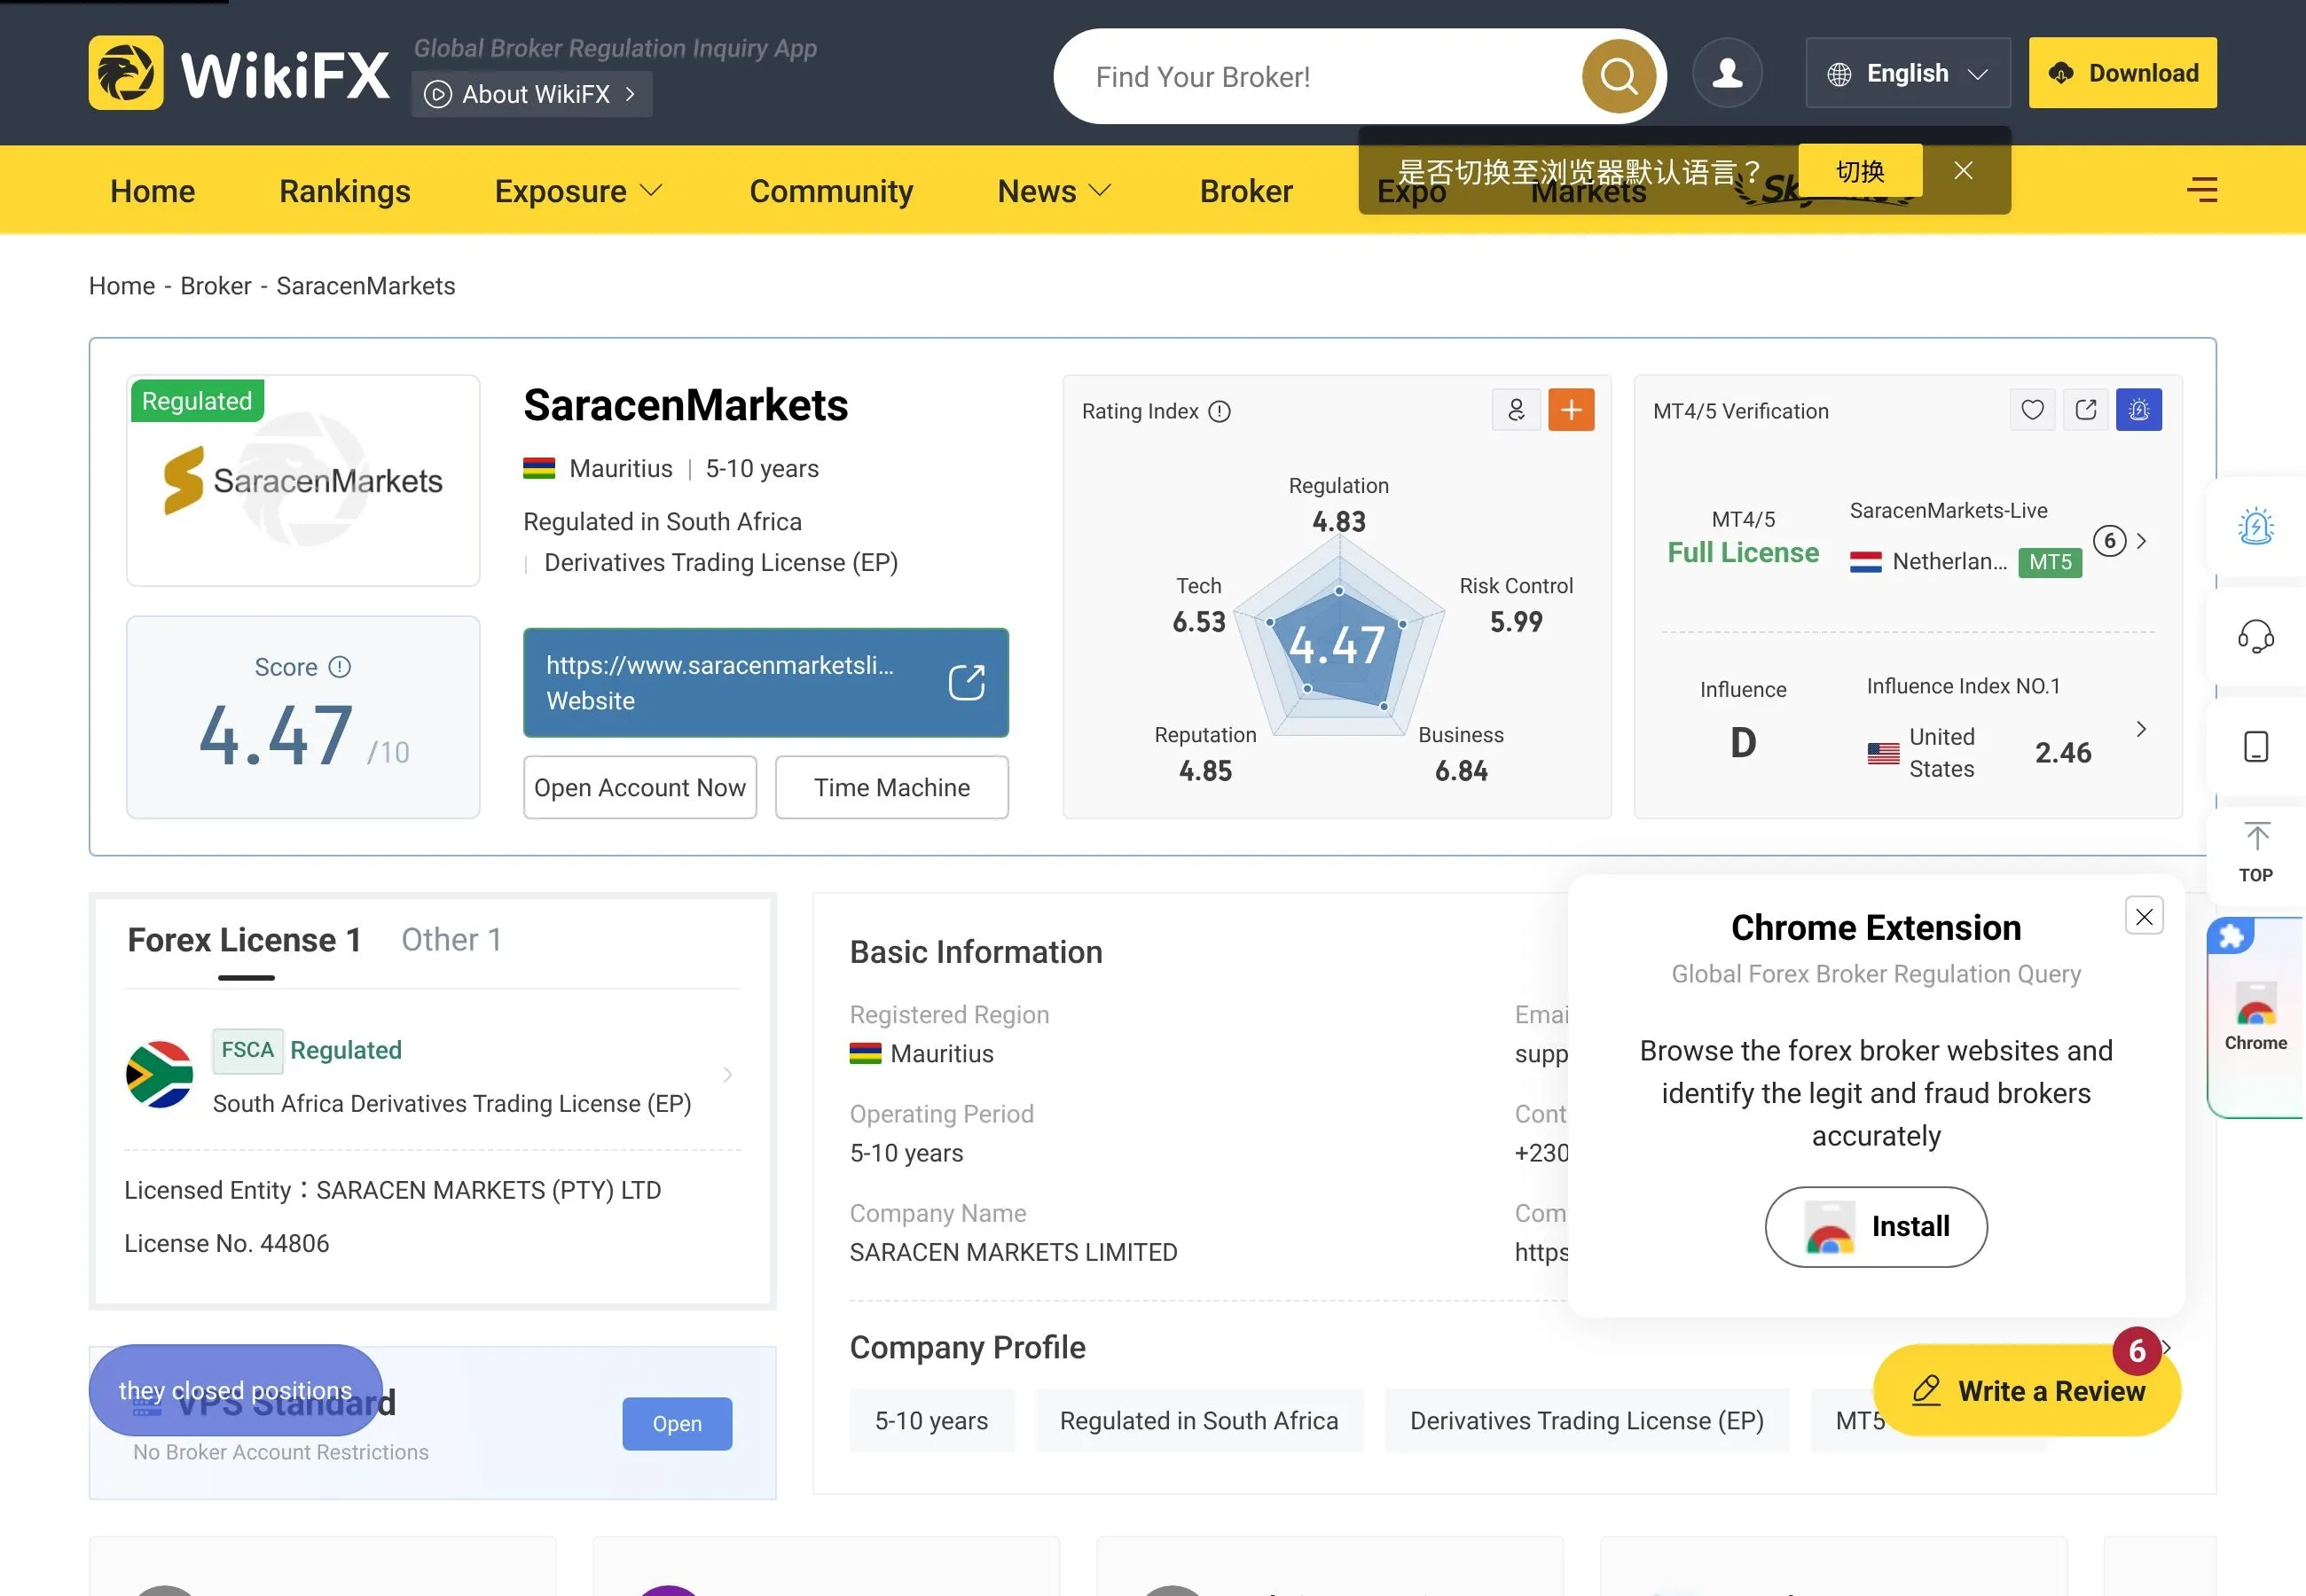Install the Chrome Extension
The width and height of the screenshot is (2306, 1596).
tap(1876, 1227)
